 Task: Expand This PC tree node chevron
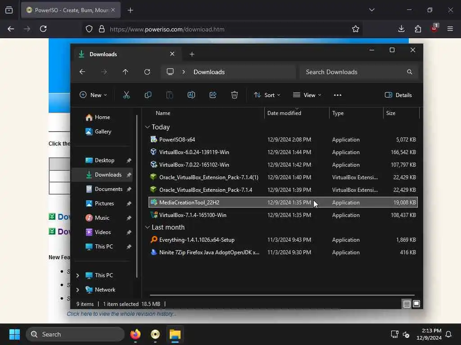pos(77,275)
